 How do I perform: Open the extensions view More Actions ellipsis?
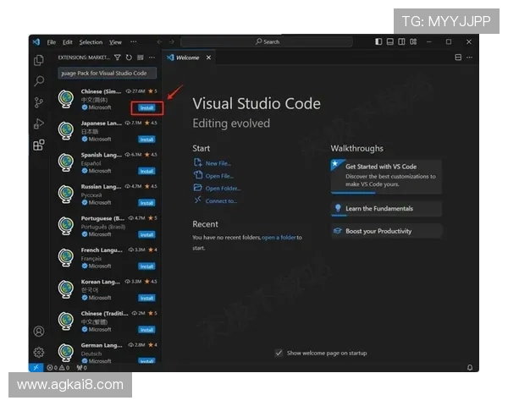[152, 58]
